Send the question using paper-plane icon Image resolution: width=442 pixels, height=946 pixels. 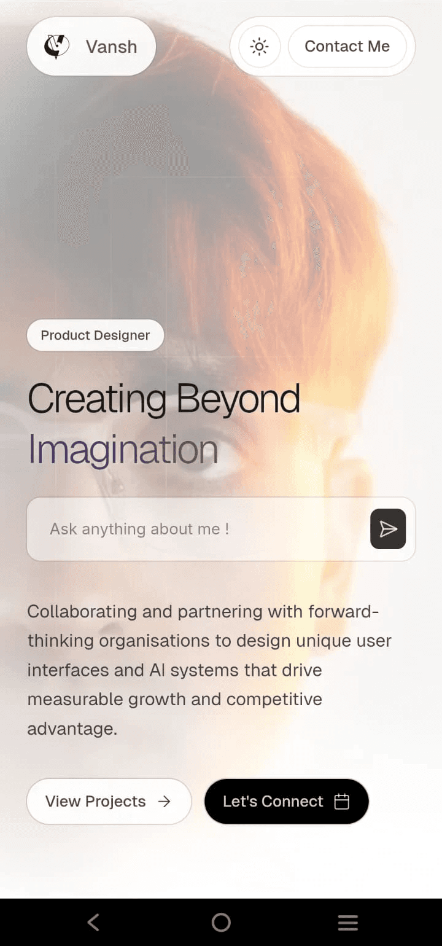pyautogui.click(x=388, y=529)
